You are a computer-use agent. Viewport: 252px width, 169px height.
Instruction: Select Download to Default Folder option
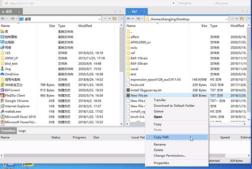[x=174, y=106]
